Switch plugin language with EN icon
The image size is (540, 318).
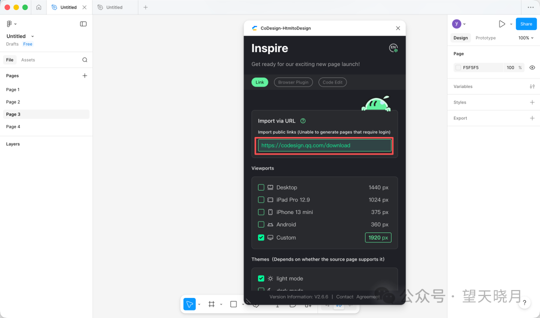pos(393,48)
